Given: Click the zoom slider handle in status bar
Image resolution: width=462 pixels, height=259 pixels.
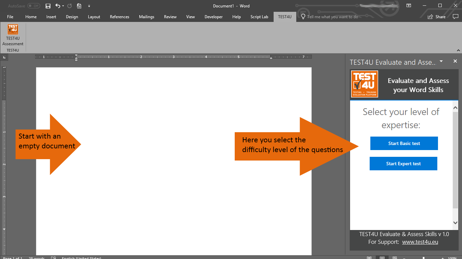Looking at the screenshot, I should click(x=424, y=258).
